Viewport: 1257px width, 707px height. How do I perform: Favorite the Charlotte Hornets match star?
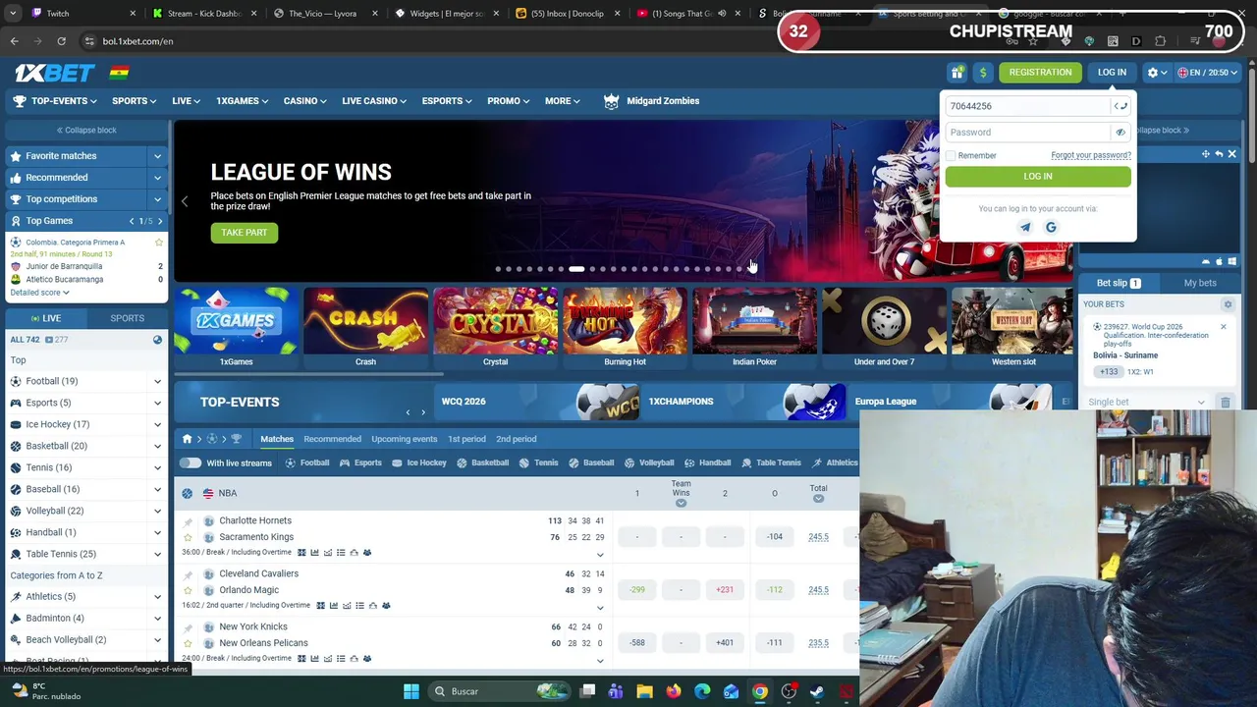pyautogui.click(x=188, y=537)
